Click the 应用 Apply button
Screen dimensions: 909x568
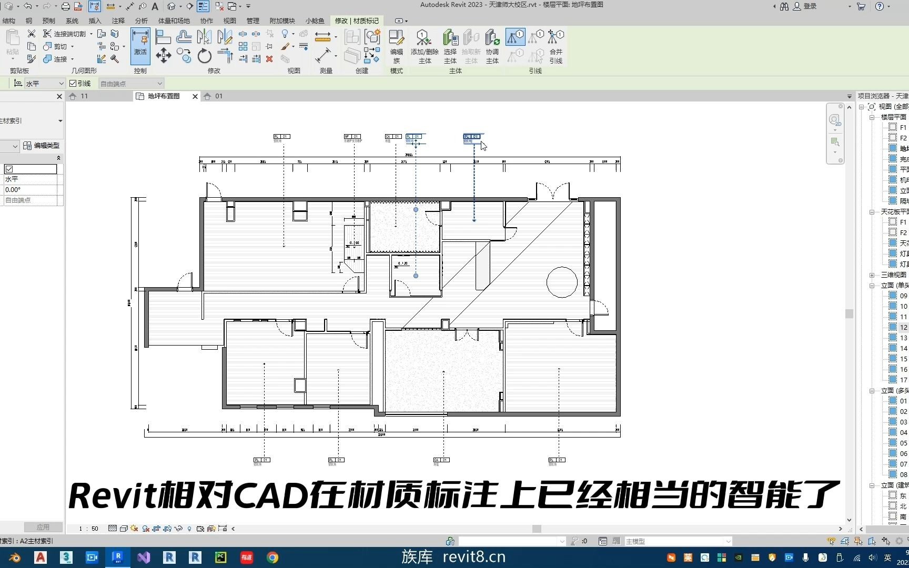click(x=43, y=527)
